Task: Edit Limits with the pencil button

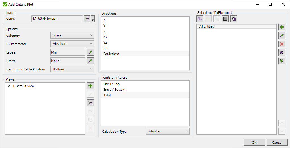Action: pos(90,61)
